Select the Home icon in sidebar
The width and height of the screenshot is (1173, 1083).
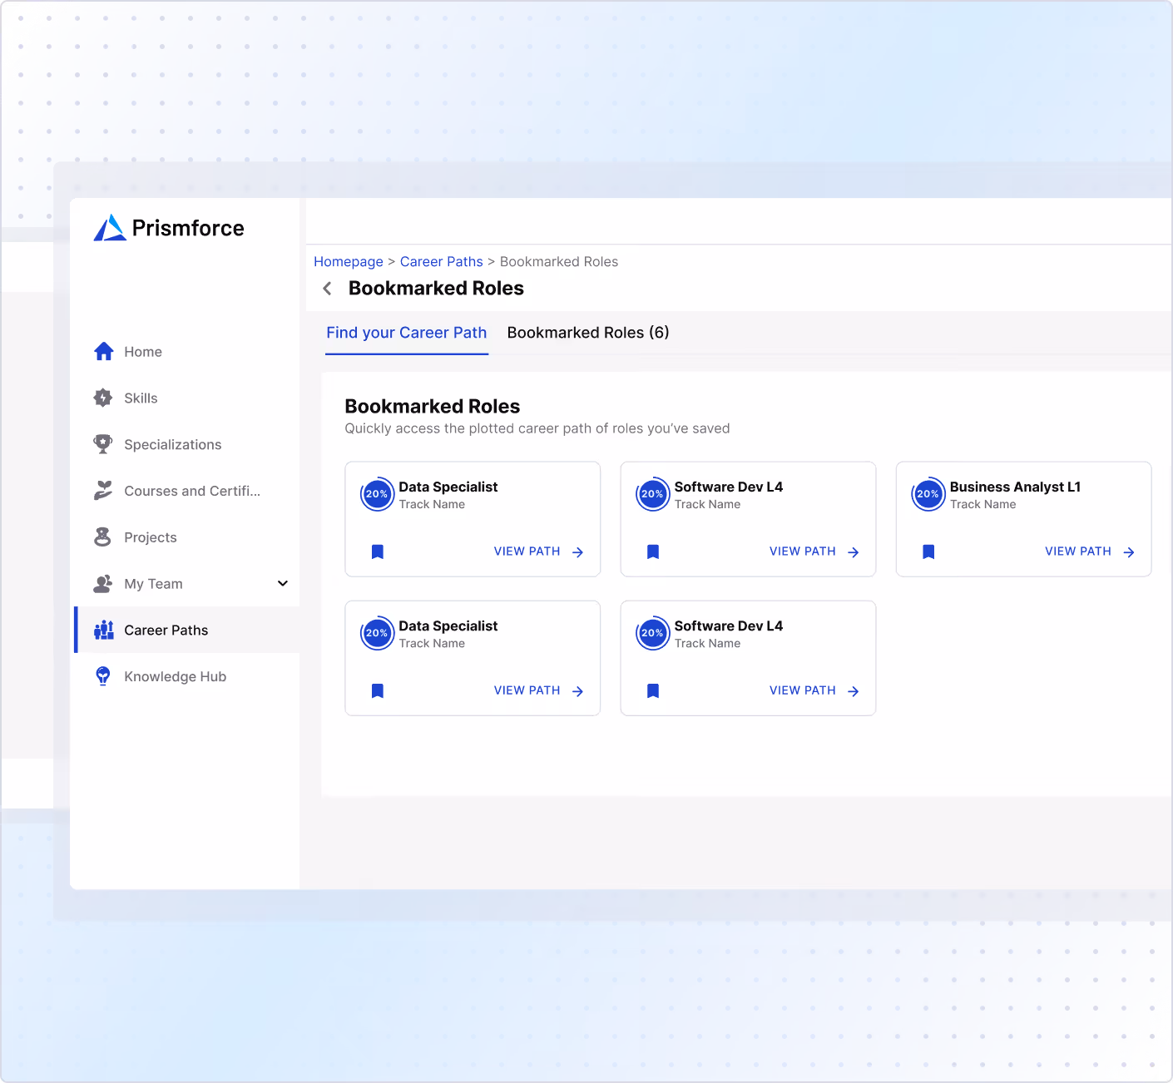(103, 351)
